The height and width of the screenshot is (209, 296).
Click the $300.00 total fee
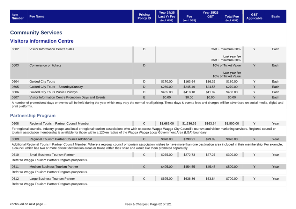point(232,155)
